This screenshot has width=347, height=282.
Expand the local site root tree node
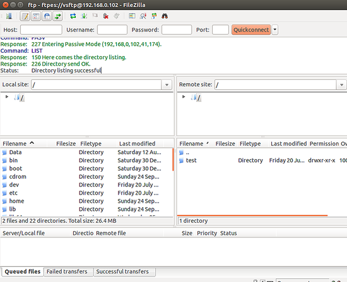coord(7,97)
